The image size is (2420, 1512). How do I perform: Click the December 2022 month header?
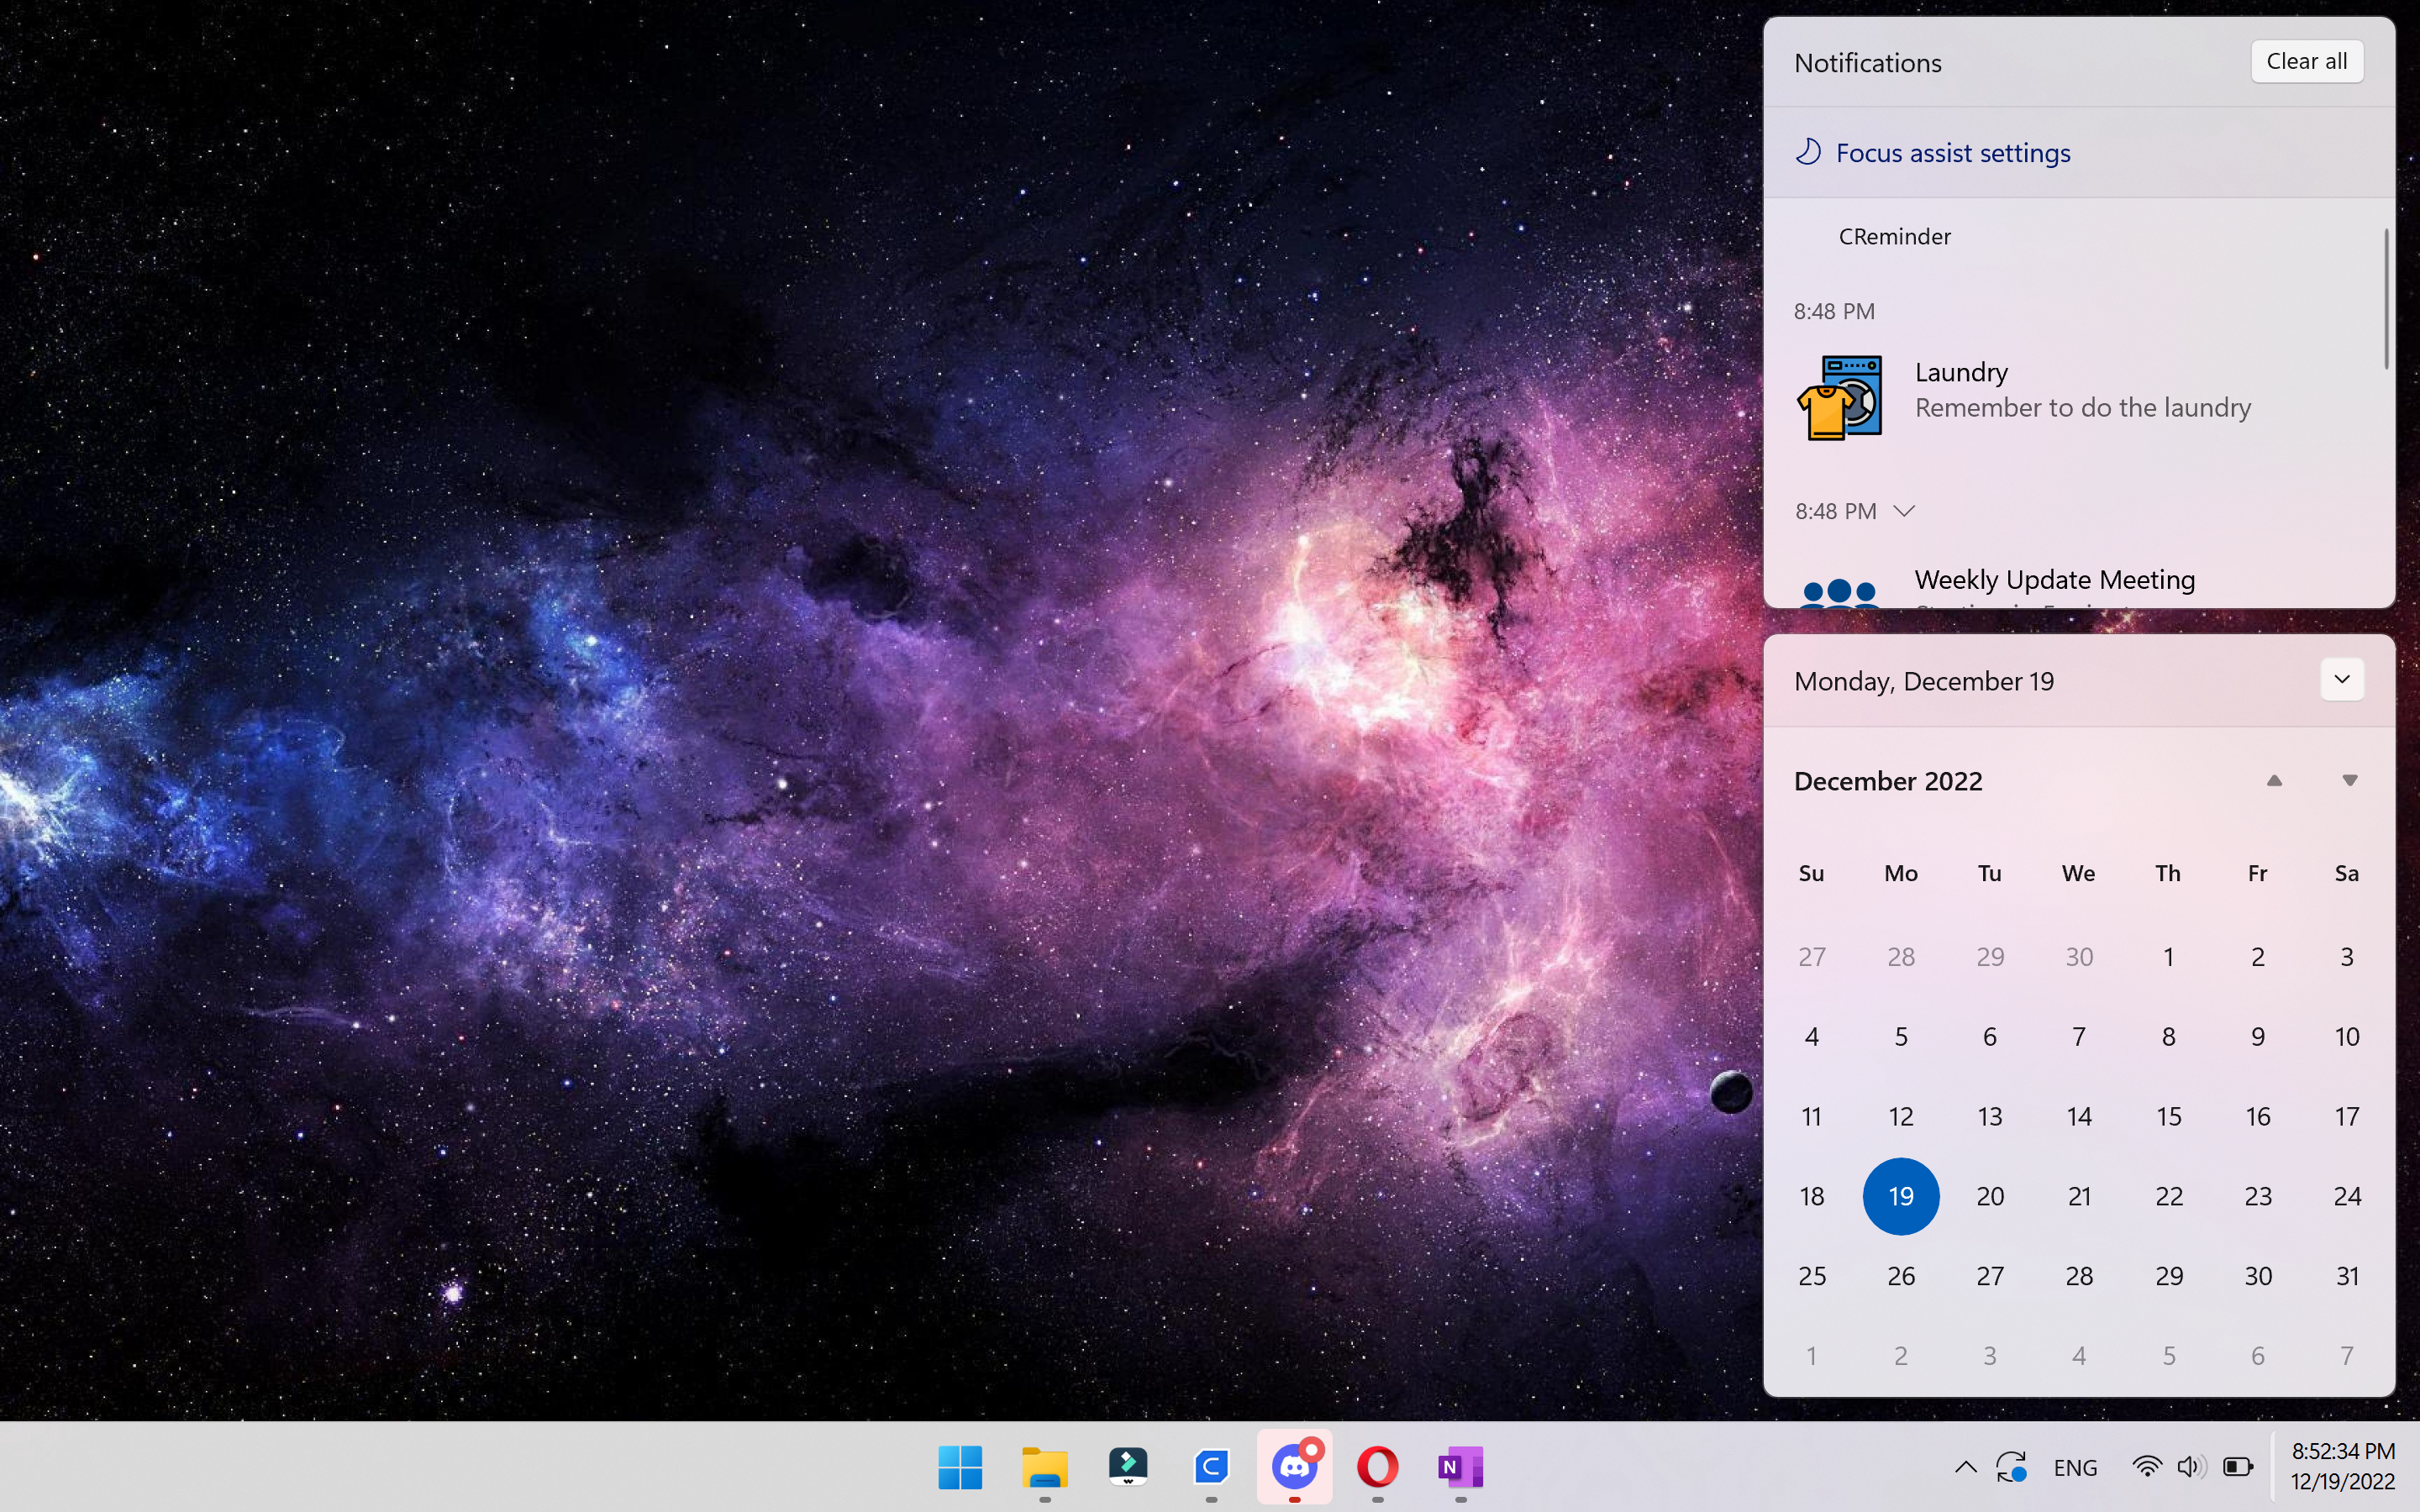tap(1887, 781)
